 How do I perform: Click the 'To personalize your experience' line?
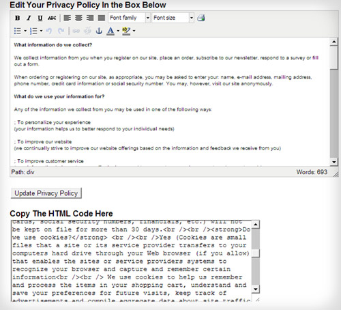coord(53,122)
